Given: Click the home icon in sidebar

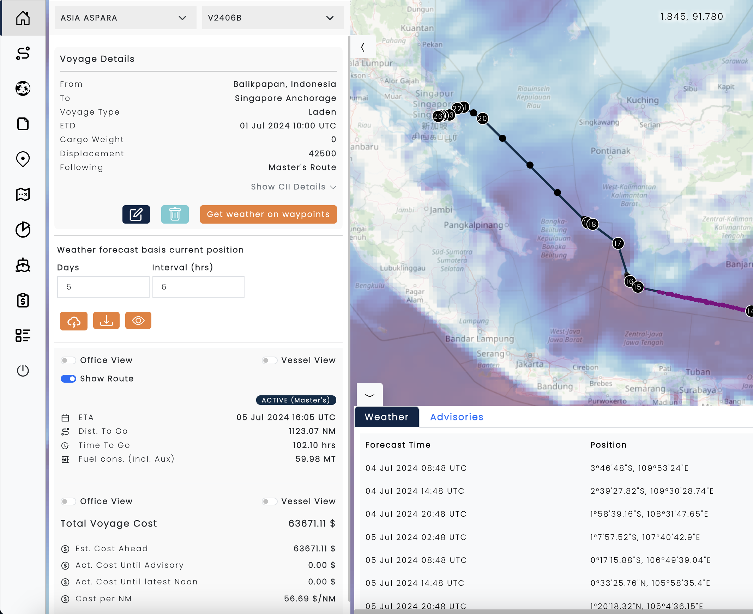Looking at the screenshot, I should point(23,18).
